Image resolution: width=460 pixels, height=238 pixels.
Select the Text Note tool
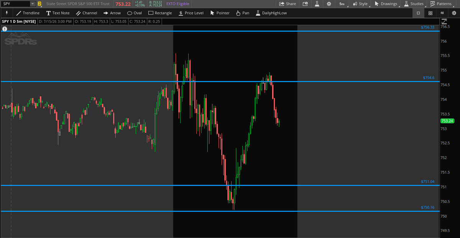(x=58, y=13)
